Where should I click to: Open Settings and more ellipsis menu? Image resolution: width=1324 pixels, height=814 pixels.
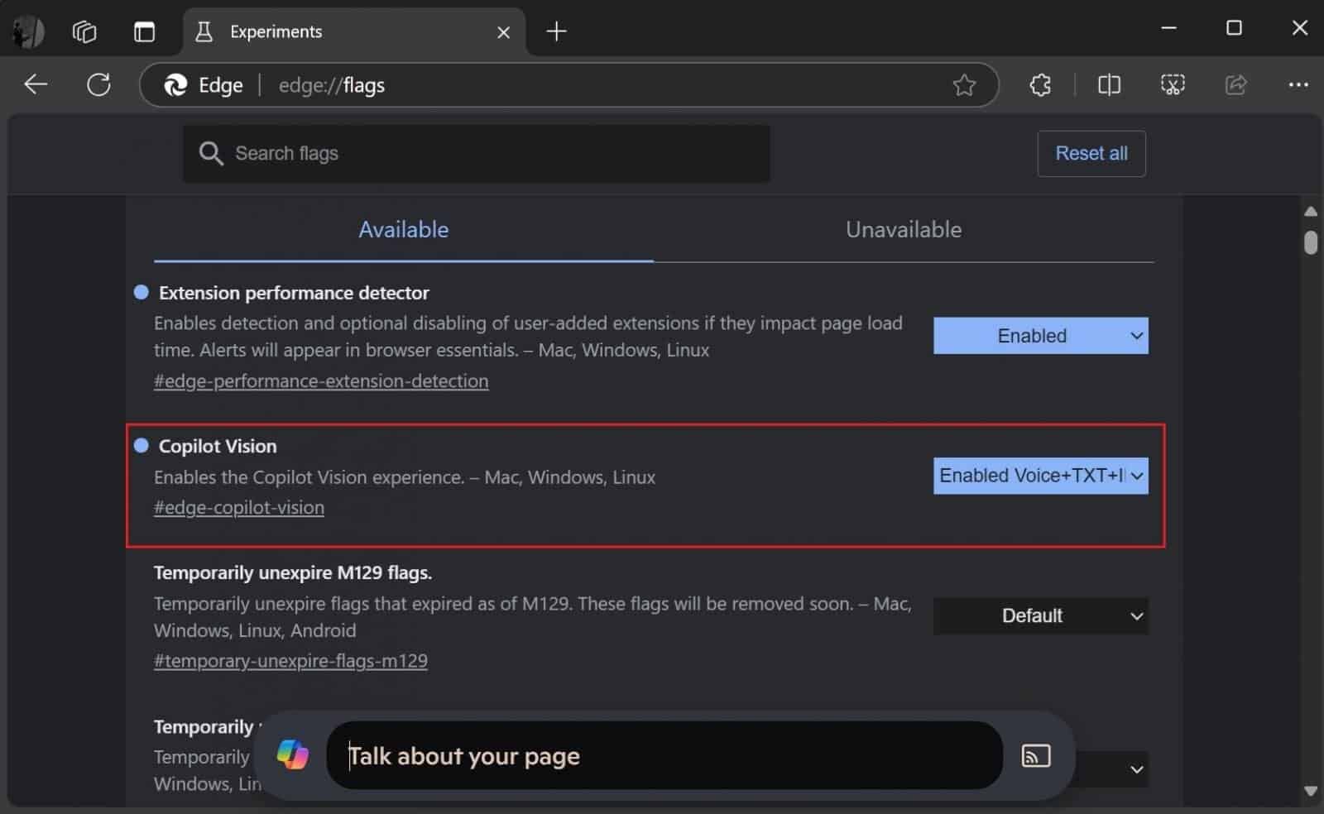tap(1298, 84)
